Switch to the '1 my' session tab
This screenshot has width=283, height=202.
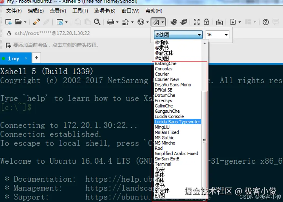(x=13, y=58)
